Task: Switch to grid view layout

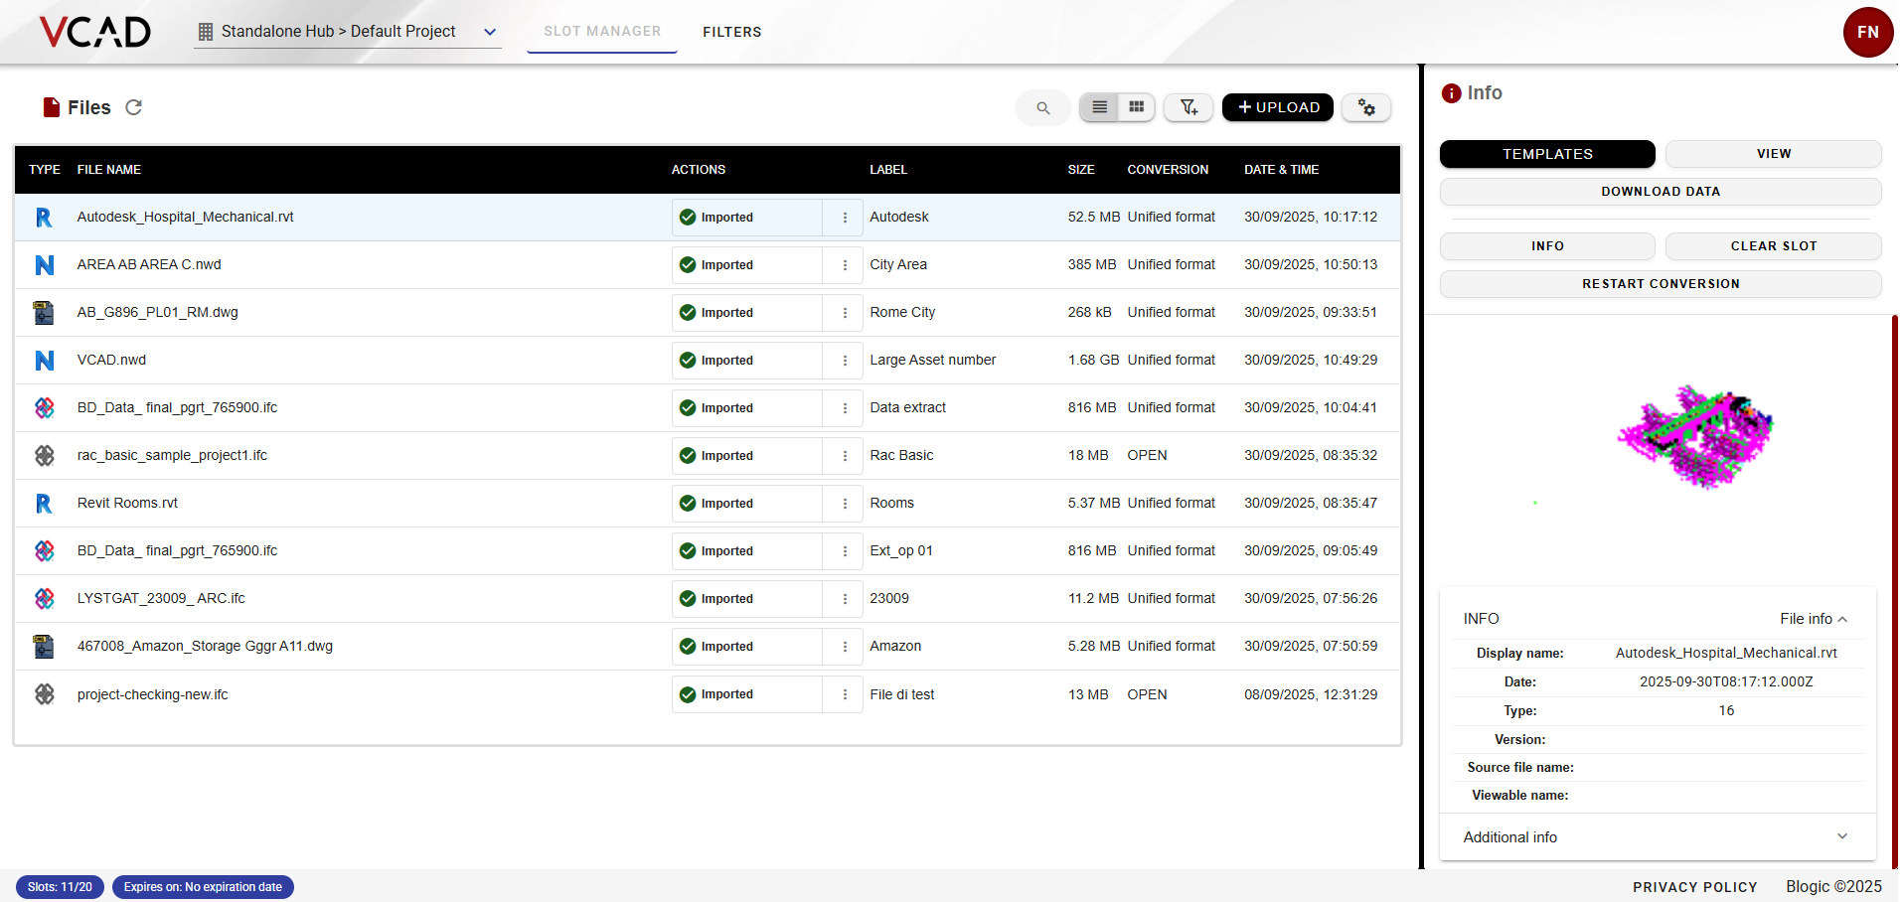Action: point(1136,107)
